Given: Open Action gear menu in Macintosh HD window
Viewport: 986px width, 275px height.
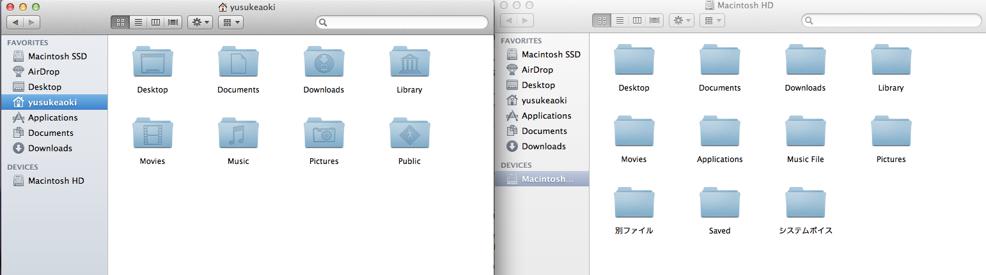Looking at the screenshot, I should pyautogui.click(x=682, y=20).
